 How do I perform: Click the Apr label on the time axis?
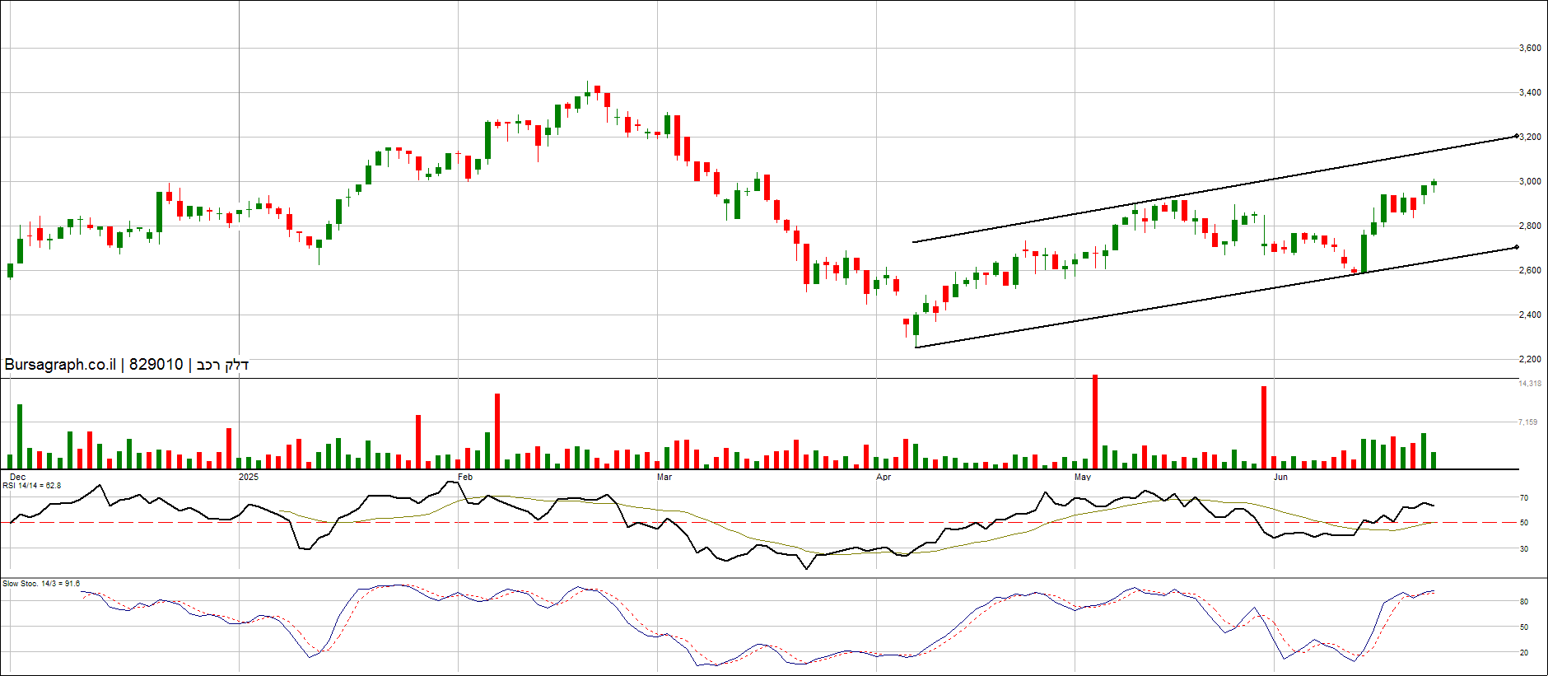coord(884,477)
